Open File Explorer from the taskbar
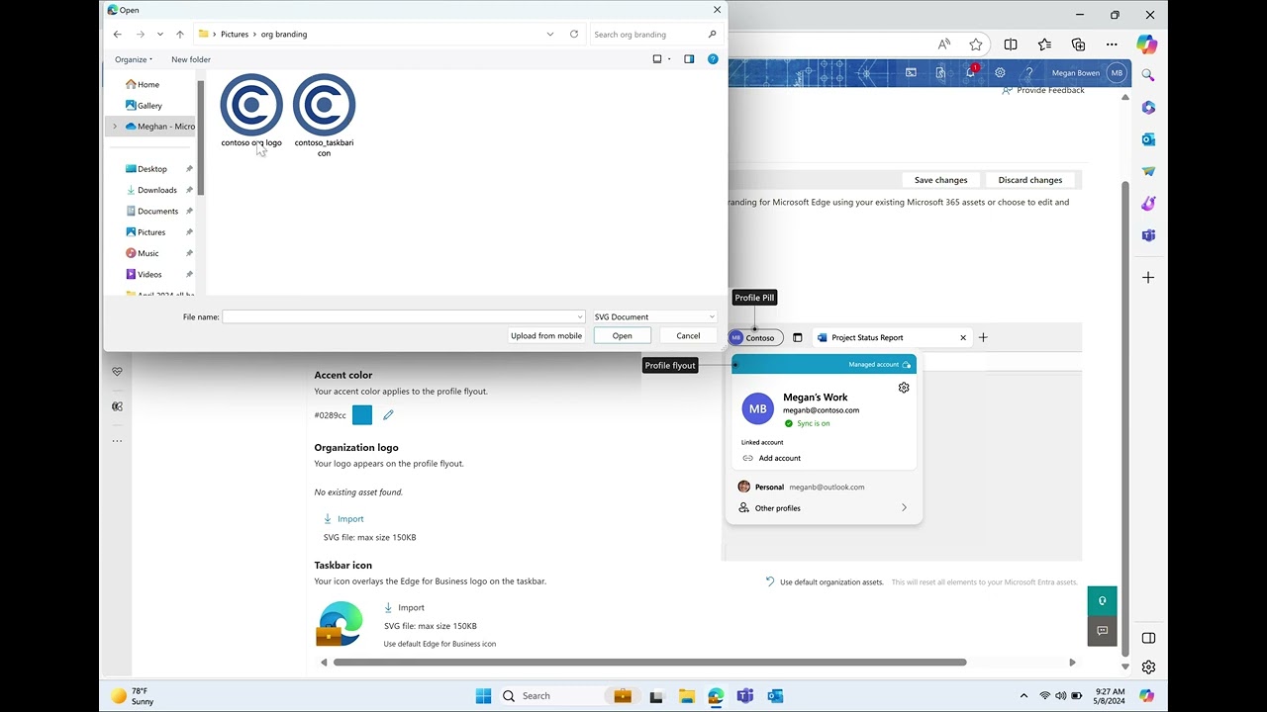 [x=686, y=696]
